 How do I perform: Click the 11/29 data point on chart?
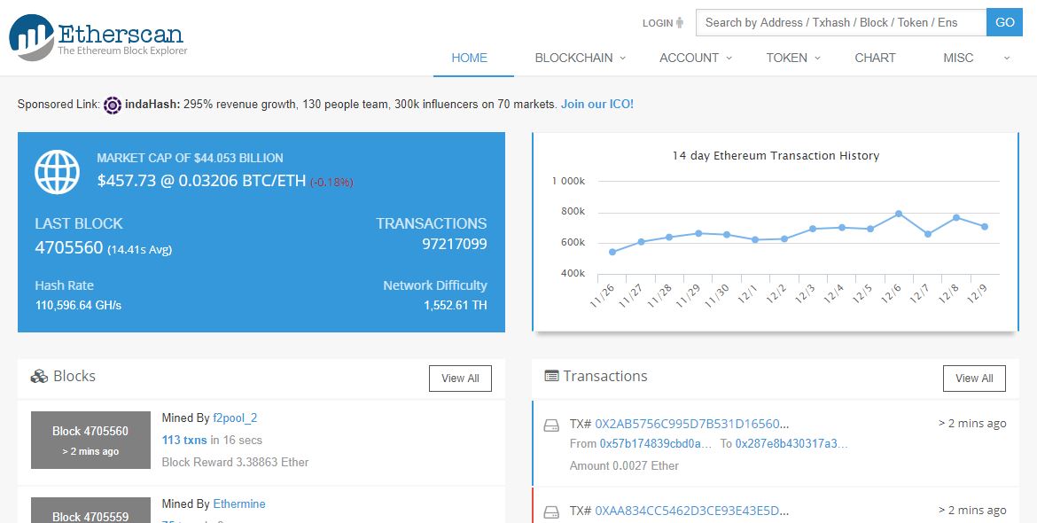click(698, 233)
